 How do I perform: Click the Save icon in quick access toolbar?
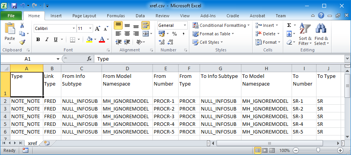tap(14, 6)
